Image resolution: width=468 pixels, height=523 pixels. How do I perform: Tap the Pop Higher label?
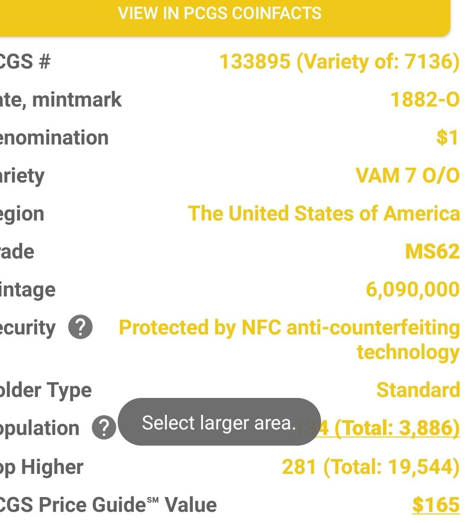tap(41, 467)
